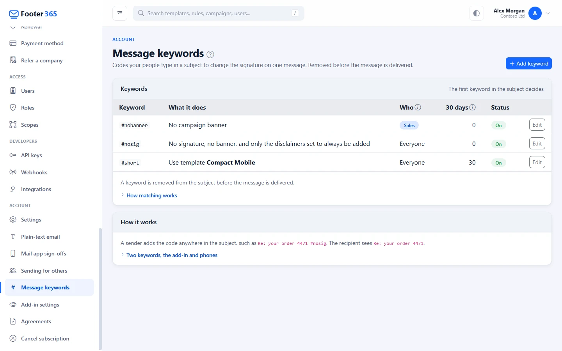Click the Cancel subscription circle-x icon
This screenshot has height=351, width=562.
point(13,339)
